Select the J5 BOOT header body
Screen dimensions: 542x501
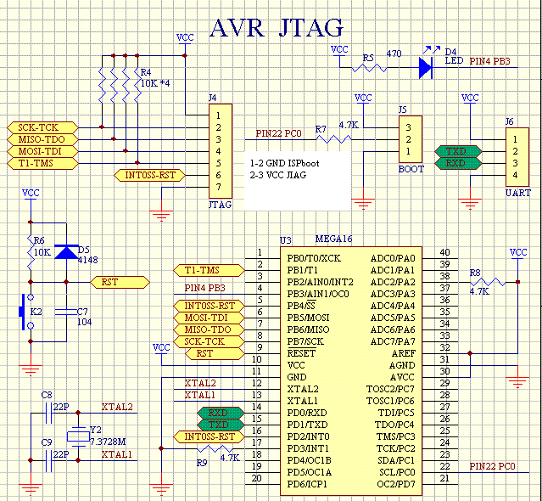coord(411,139)
